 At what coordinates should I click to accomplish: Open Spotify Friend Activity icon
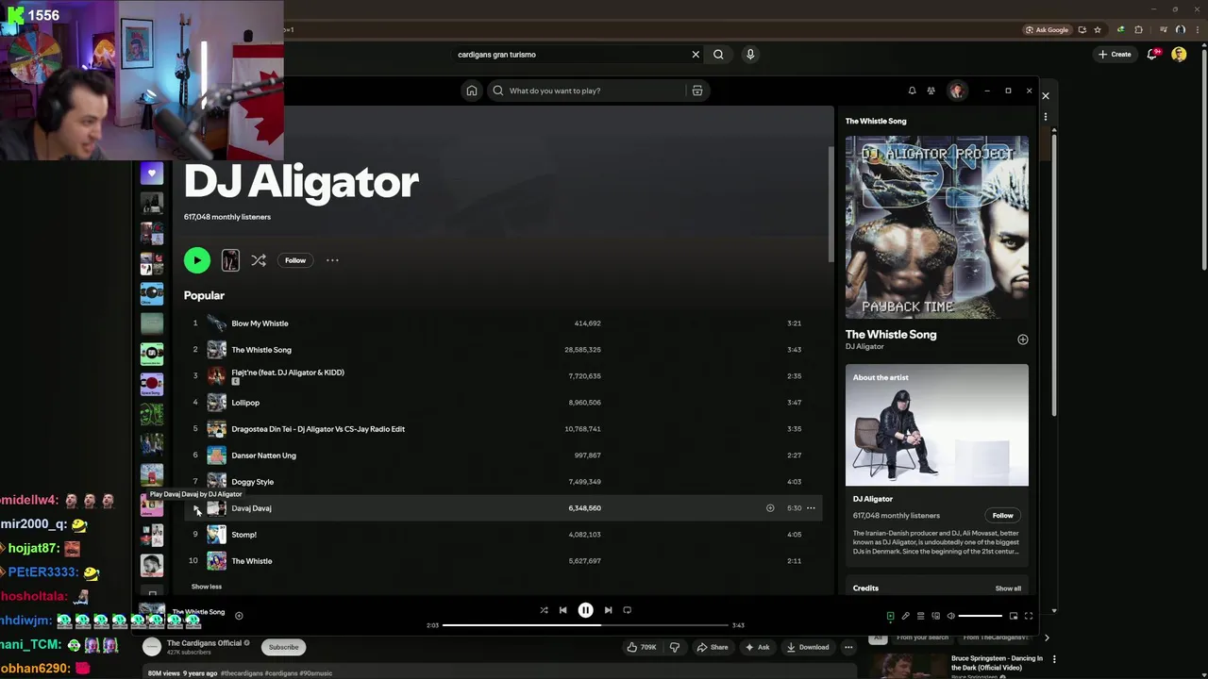(x=931, y=91)
